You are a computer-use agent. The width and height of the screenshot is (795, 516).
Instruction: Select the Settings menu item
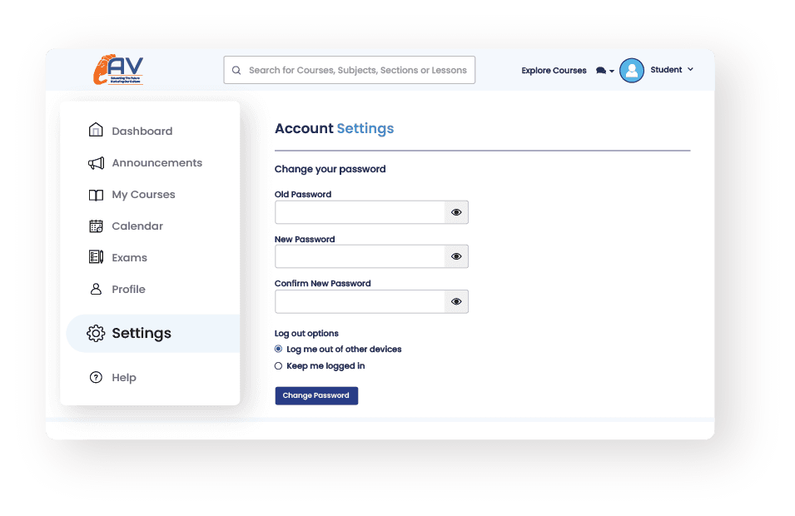coord(153,333)
